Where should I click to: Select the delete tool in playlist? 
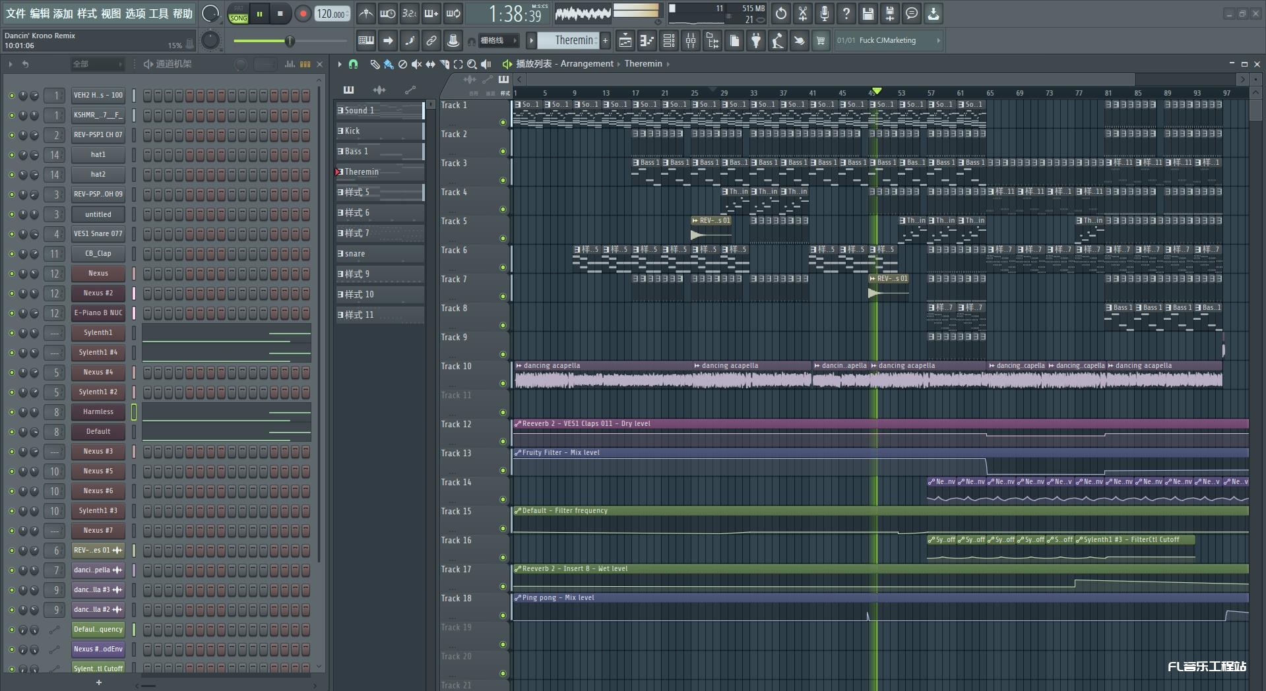pyautogui.click(x=402, y=64)
